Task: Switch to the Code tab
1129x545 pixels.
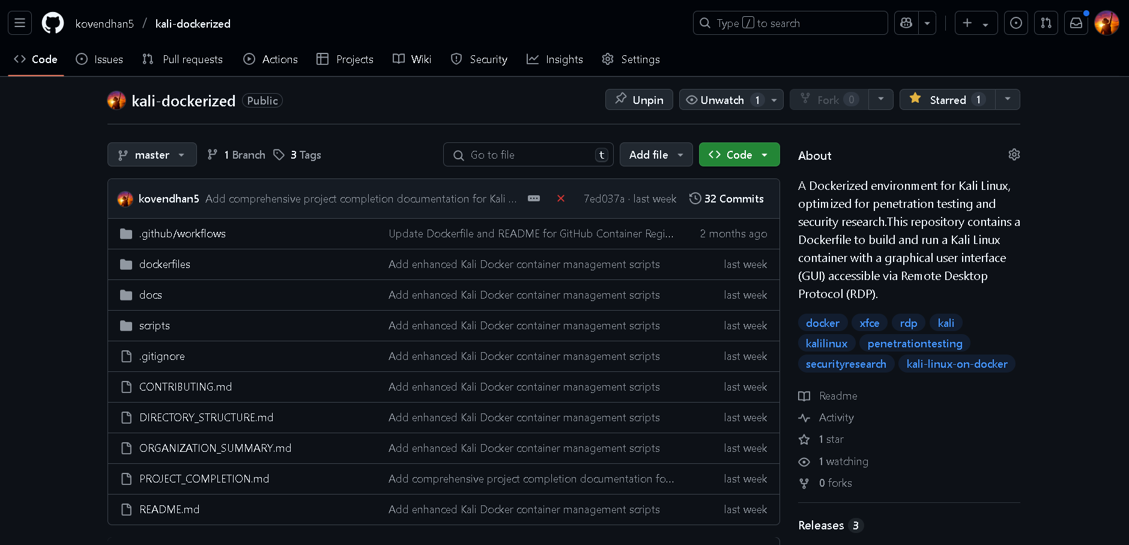Action: [36, 59]
